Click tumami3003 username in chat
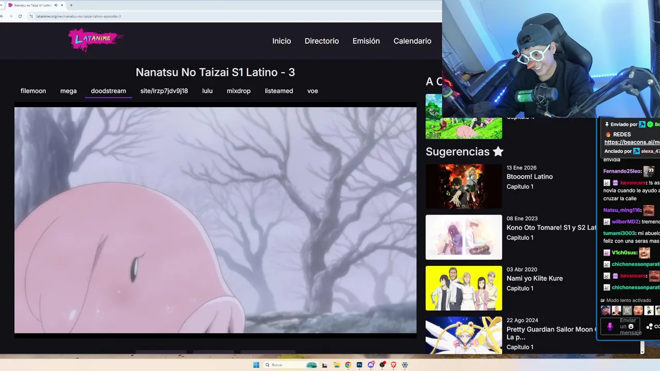 pyautogui.click(x=620, y=233)
